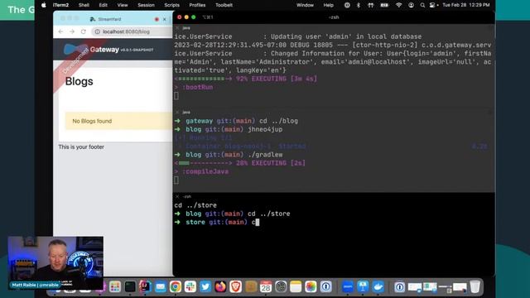
Task: Open Slack from the Dock
Action: [190, 286]
